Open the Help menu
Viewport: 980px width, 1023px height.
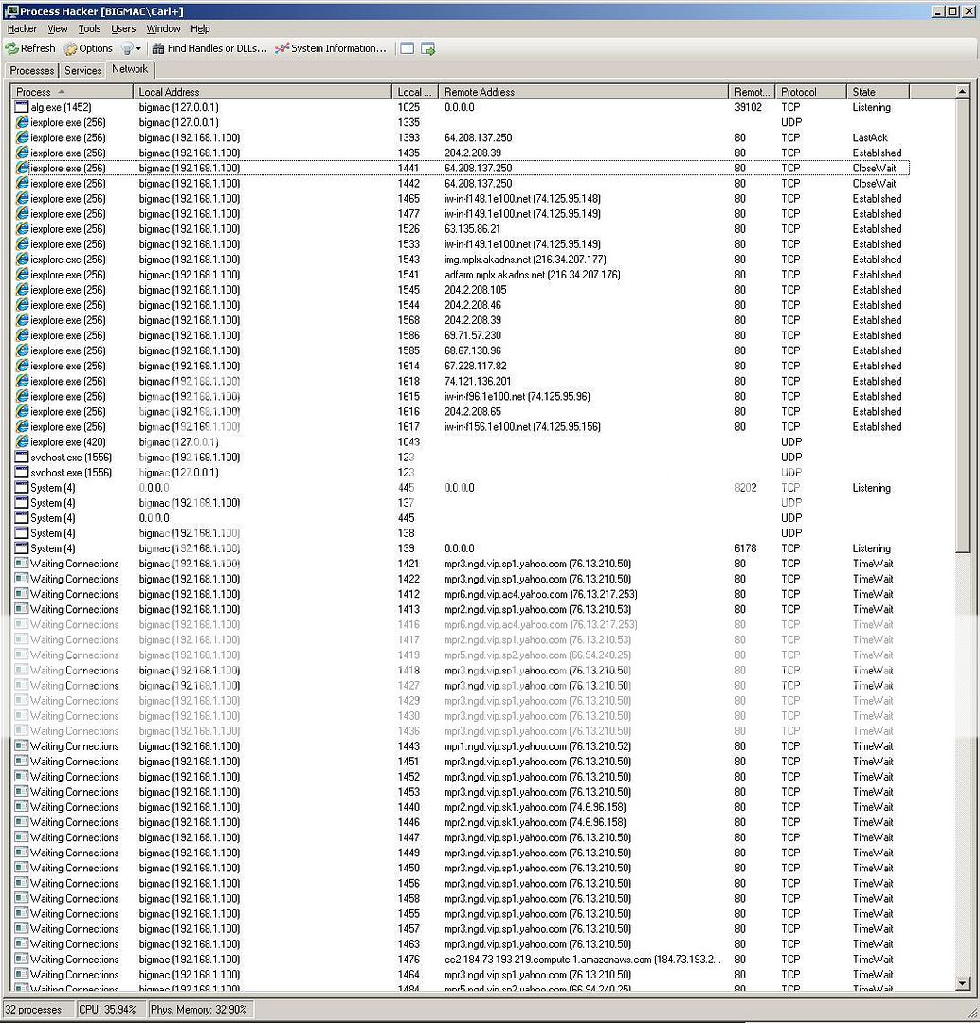point(200,28)
